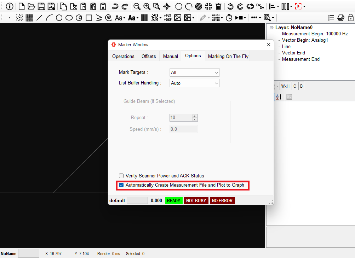Zoom to fit area icon
This screenshot has width=355, height=258.
[x=157, y=6]
